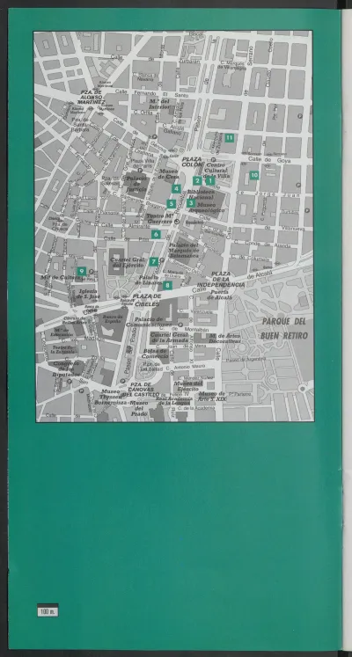This screenshot has height=657, width=352.
Task: Click the Real Academia de la Lengua label
Action: click(x=173, y=400)
